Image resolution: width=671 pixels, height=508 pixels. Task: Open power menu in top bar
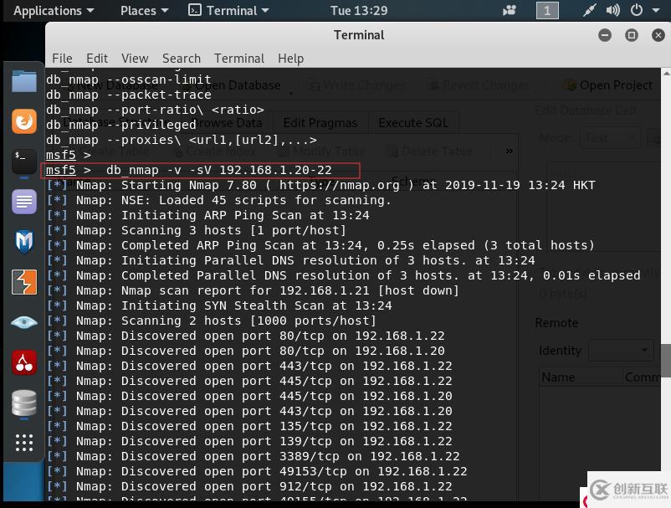point(637,10)
